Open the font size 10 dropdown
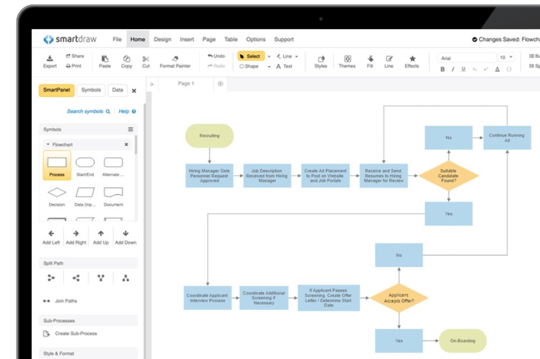This screenshot has width=540, height=359. pyautogui.click(x=506, y=58)
